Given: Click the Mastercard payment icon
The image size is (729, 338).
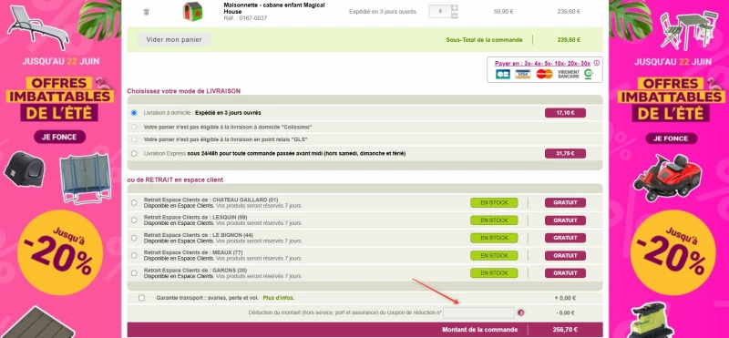Looking at the screenshot, I should coord(544,74).
